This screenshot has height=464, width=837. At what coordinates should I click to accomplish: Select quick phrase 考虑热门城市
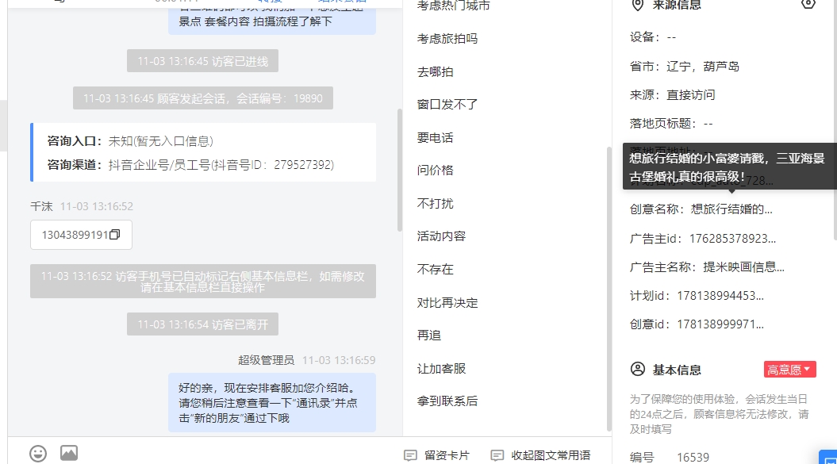click(453, 6)
